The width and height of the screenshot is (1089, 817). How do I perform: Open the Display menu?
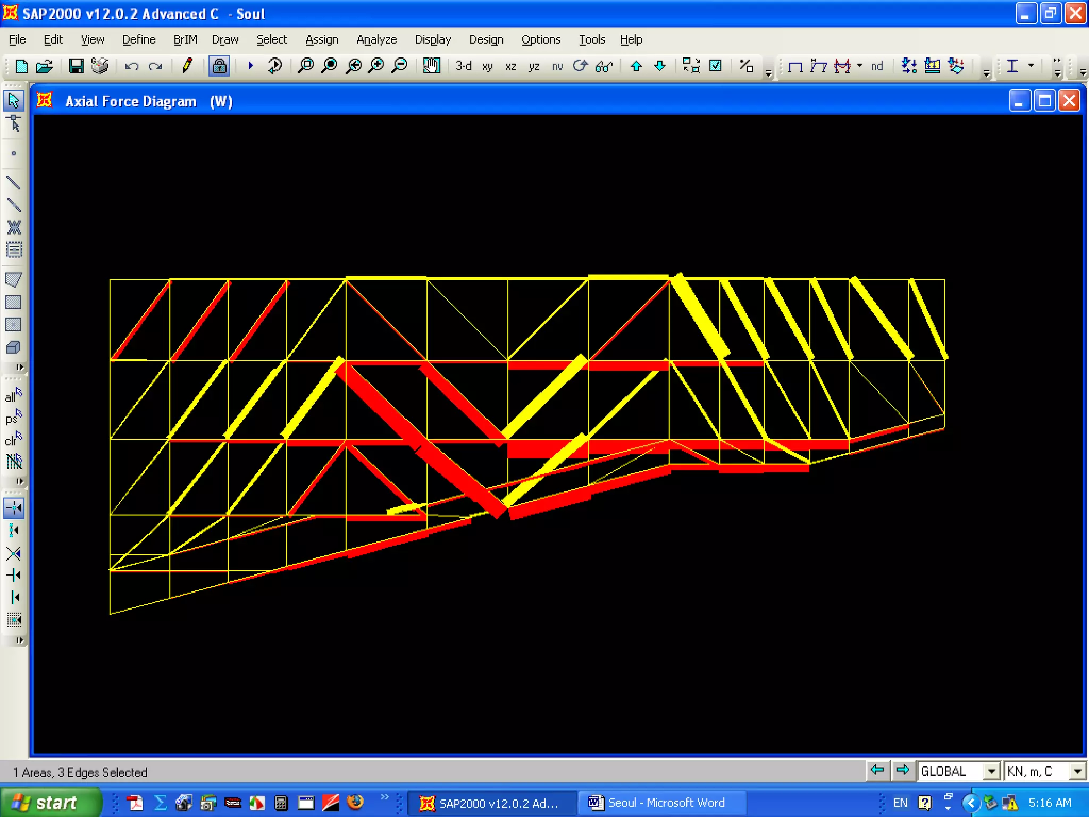[432, 39]
